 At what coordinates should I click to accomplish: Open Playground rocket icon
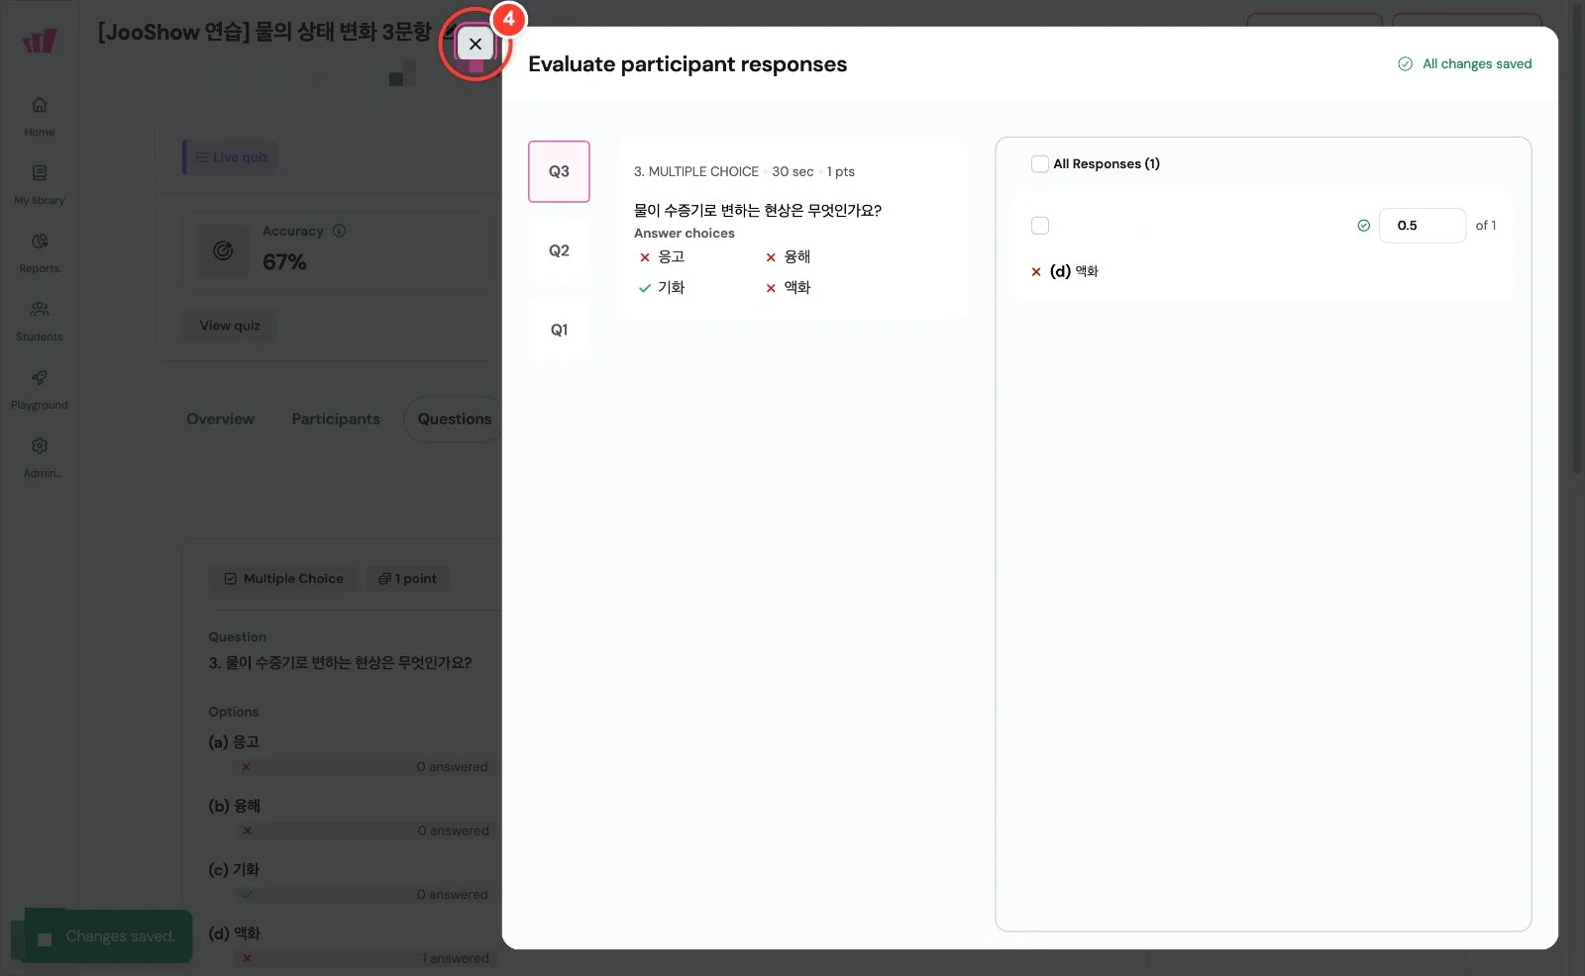click(40, 377)
